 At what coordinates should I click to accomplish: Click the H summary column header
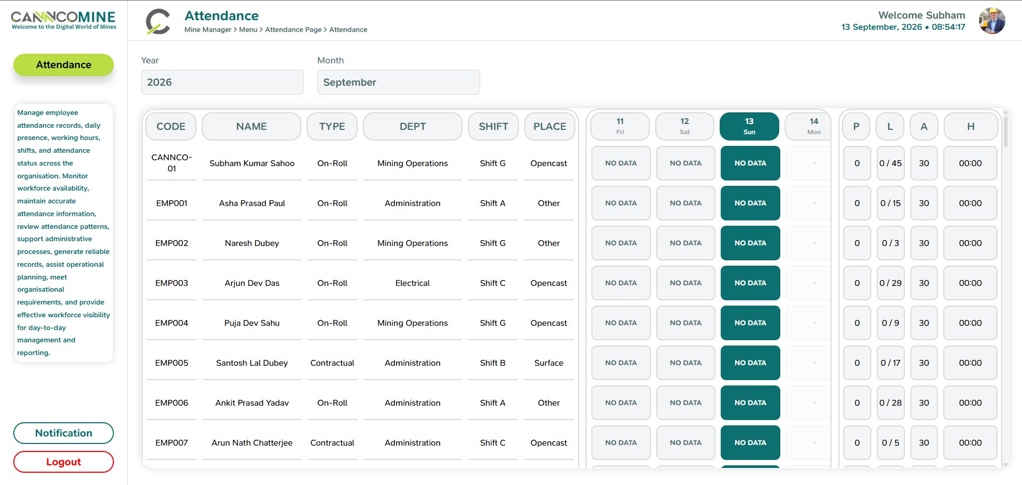[x=971, y=127]
